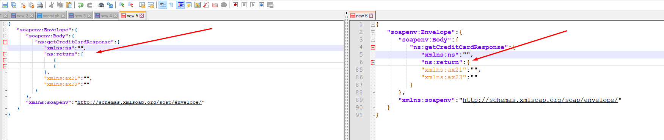Close the new 3 tab
Viewport: 664px width, 140px height.
tap(89, 16)
